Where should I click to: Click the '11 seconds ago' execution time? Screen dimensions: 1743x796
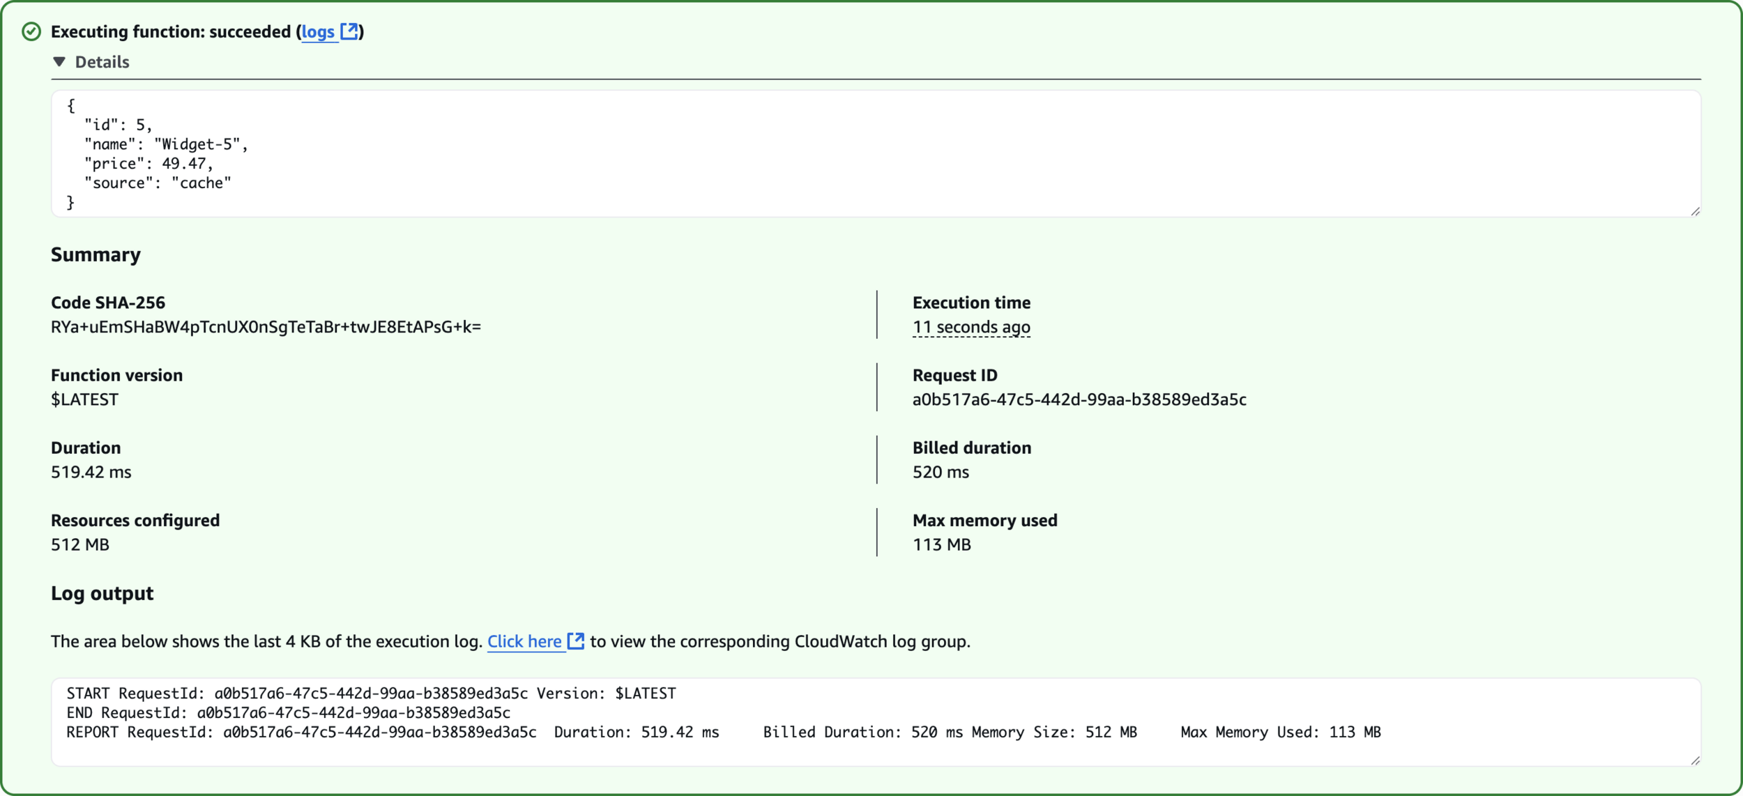pos(971,327)
